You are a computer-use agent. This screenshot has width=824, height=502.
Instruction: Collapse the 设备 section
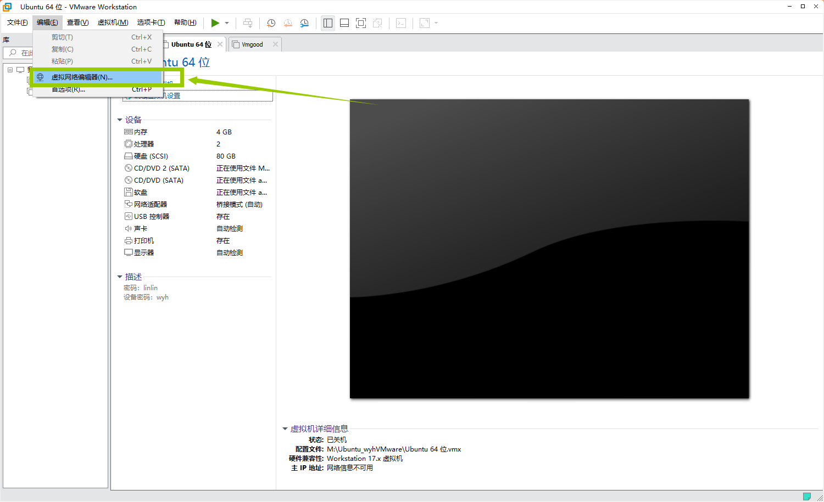click(120, 120)
